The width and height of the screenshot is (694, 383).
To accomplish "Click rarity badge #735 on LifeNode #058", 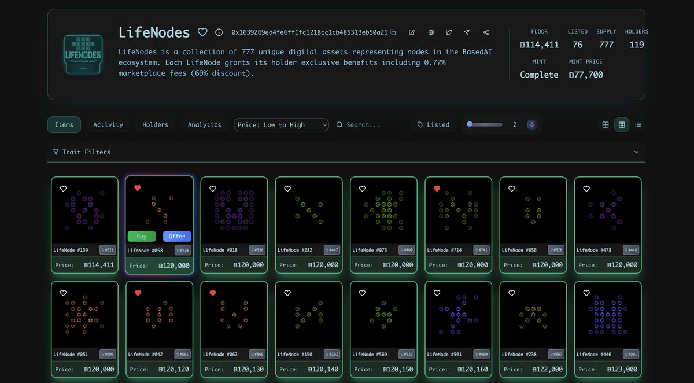I will tap(183, 251).
